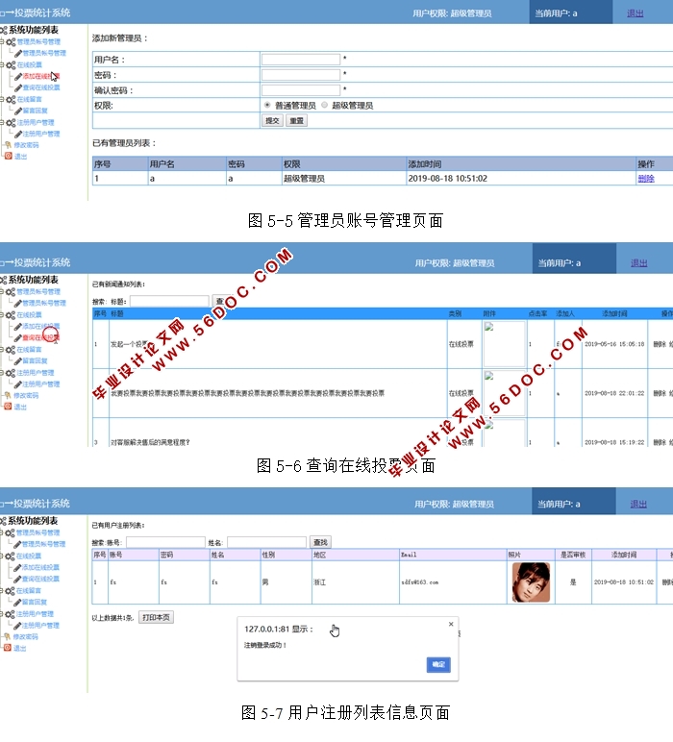Close the 127.0.0.1:81 alert with X
Screen dimensions: 673x742
pyautogui.click(x=451, y=624)
